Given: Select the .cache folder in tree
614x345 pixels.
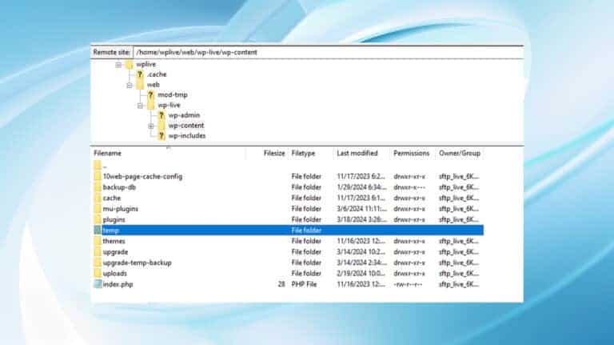Looking at the screenshot, I should click(157, 74).
